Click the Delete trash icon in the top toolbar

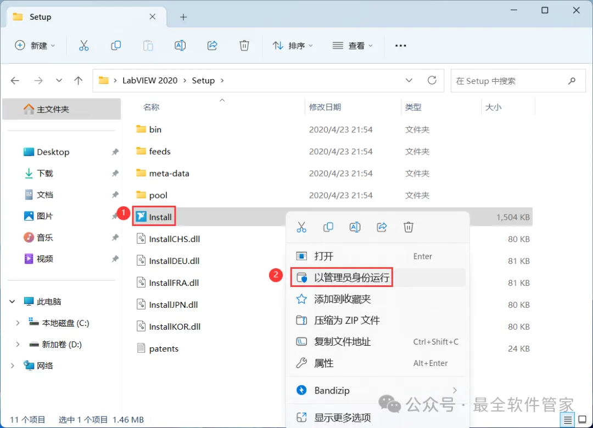(x=244, y=46)
